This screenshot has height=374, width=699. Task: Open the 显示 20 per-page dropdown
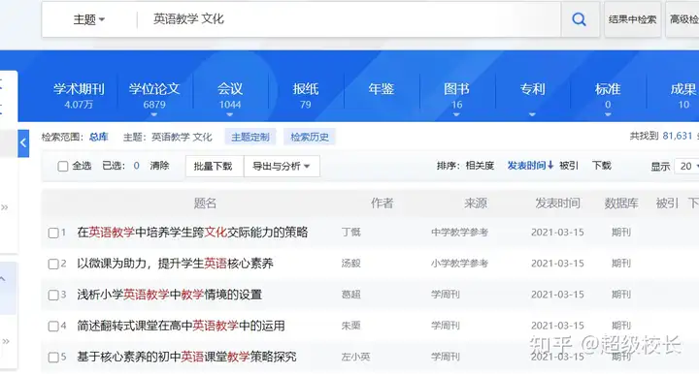(x=687, y=167)
